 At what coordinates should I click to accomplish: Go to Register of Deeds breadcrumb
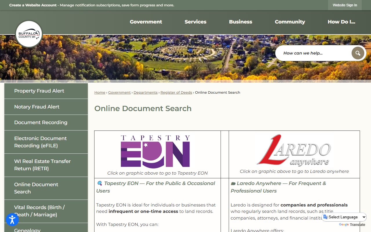[x=176, y=93]
